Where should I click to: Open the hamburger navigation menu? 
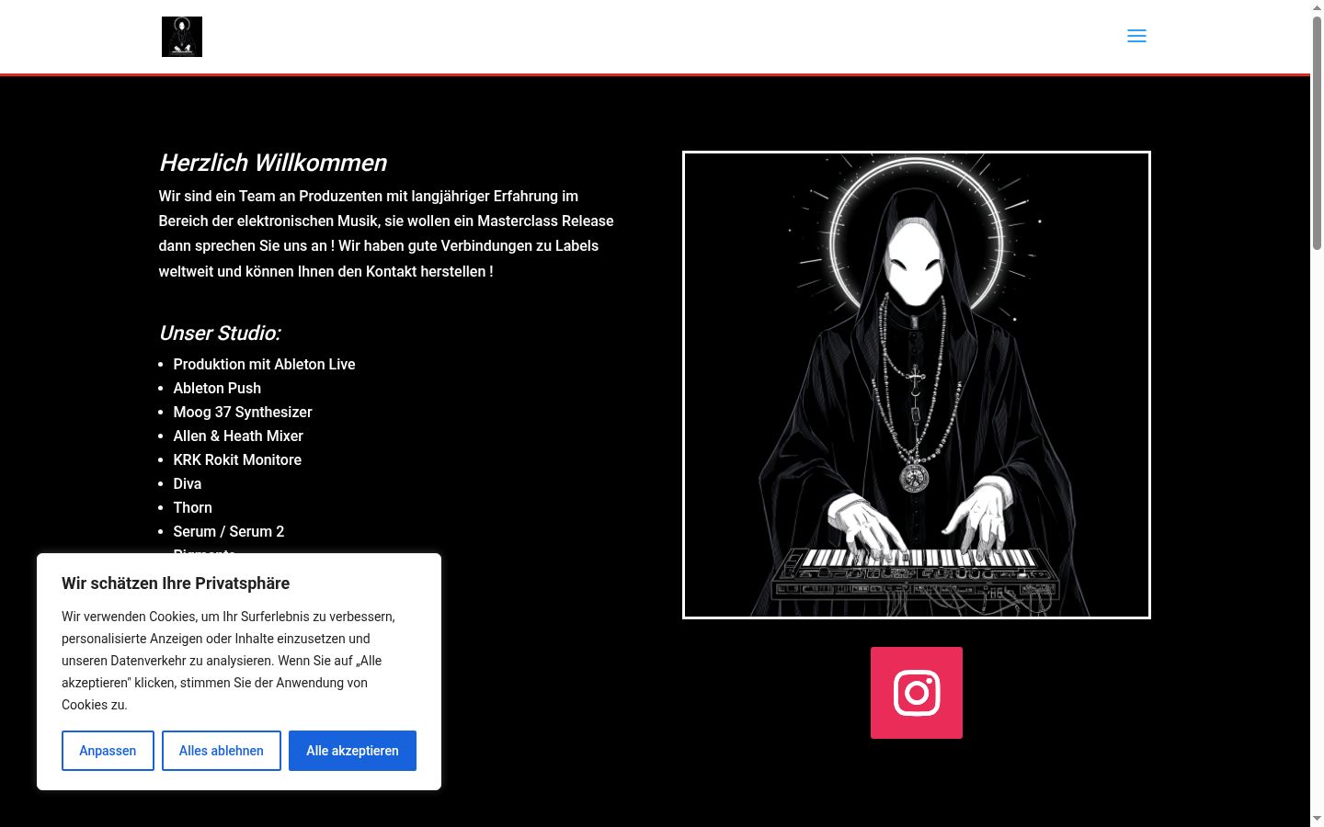click(1136, 36)
